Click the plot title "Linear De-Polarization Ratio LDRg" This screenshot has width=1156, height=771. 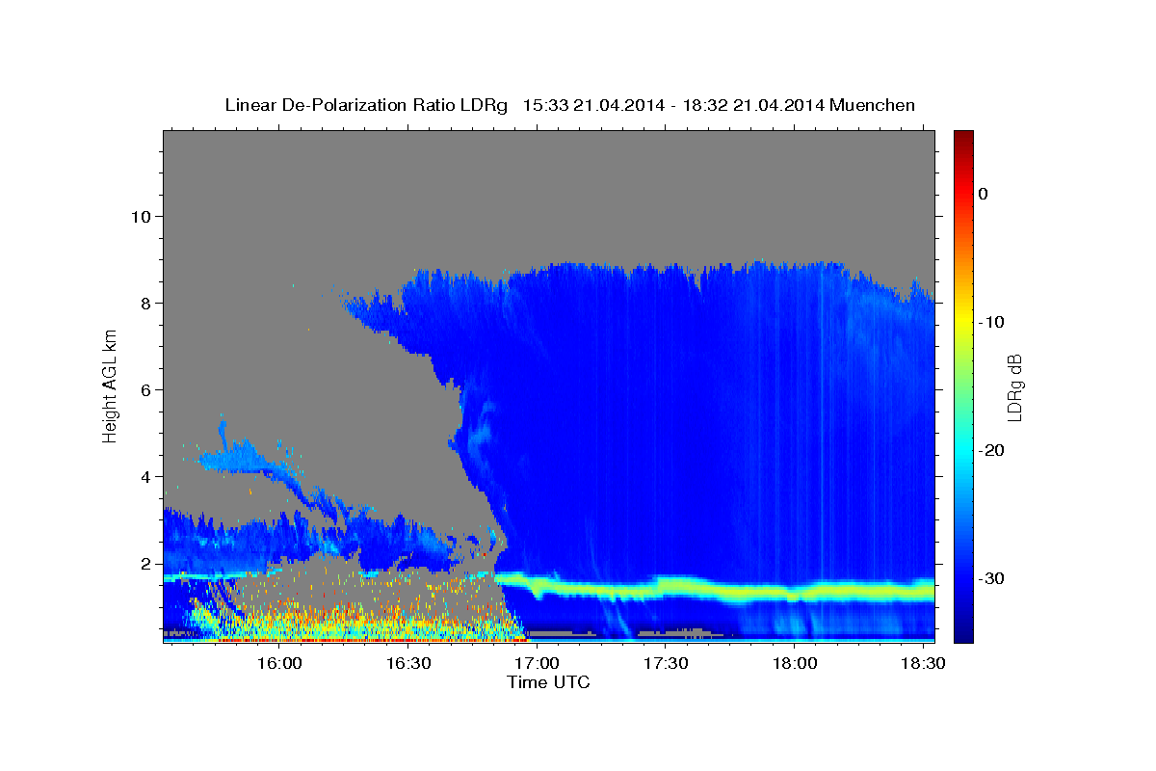pos(366,105)
